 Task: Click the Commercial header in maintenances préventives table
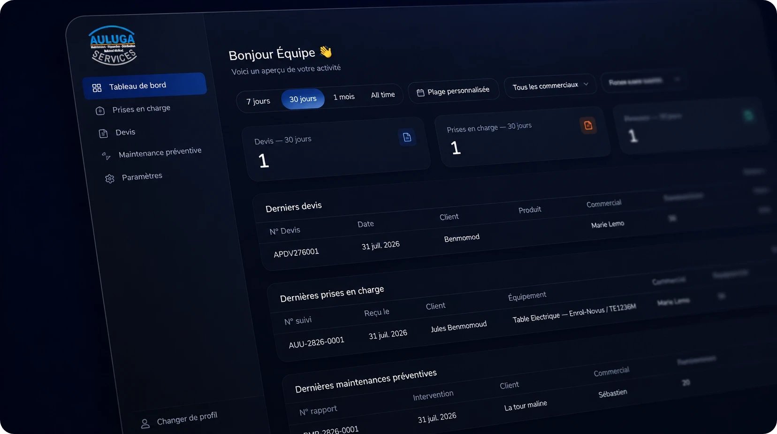611,372
